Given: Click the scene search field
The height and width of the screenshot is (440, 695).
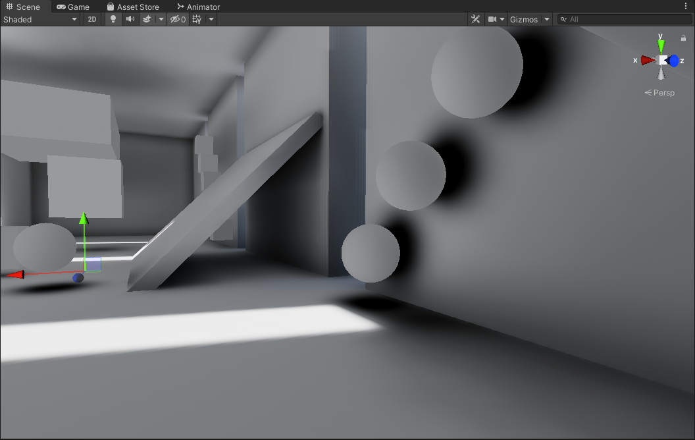Looking at the screenshot, I should coord(624,19).
